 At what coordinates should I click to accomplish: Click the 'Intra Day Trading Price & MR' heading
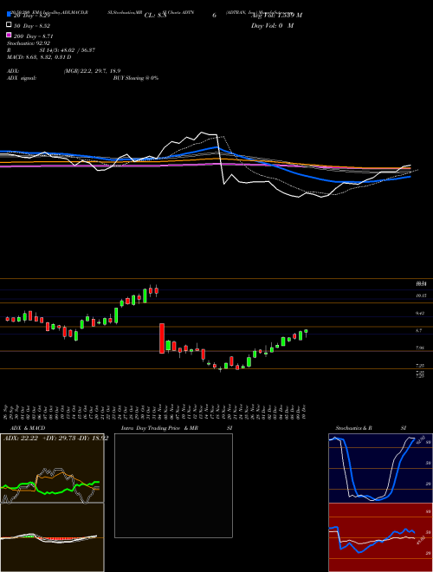click(x=159, y=428)
